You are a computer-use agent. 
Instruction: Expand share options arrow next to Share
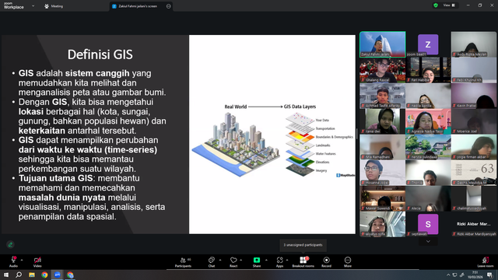tap(266, 260)
